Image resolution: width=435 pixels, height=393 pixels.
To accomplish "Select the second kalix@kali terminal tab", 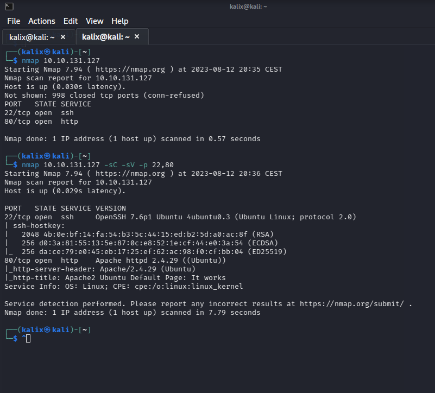I will click(x=105, y=37).
